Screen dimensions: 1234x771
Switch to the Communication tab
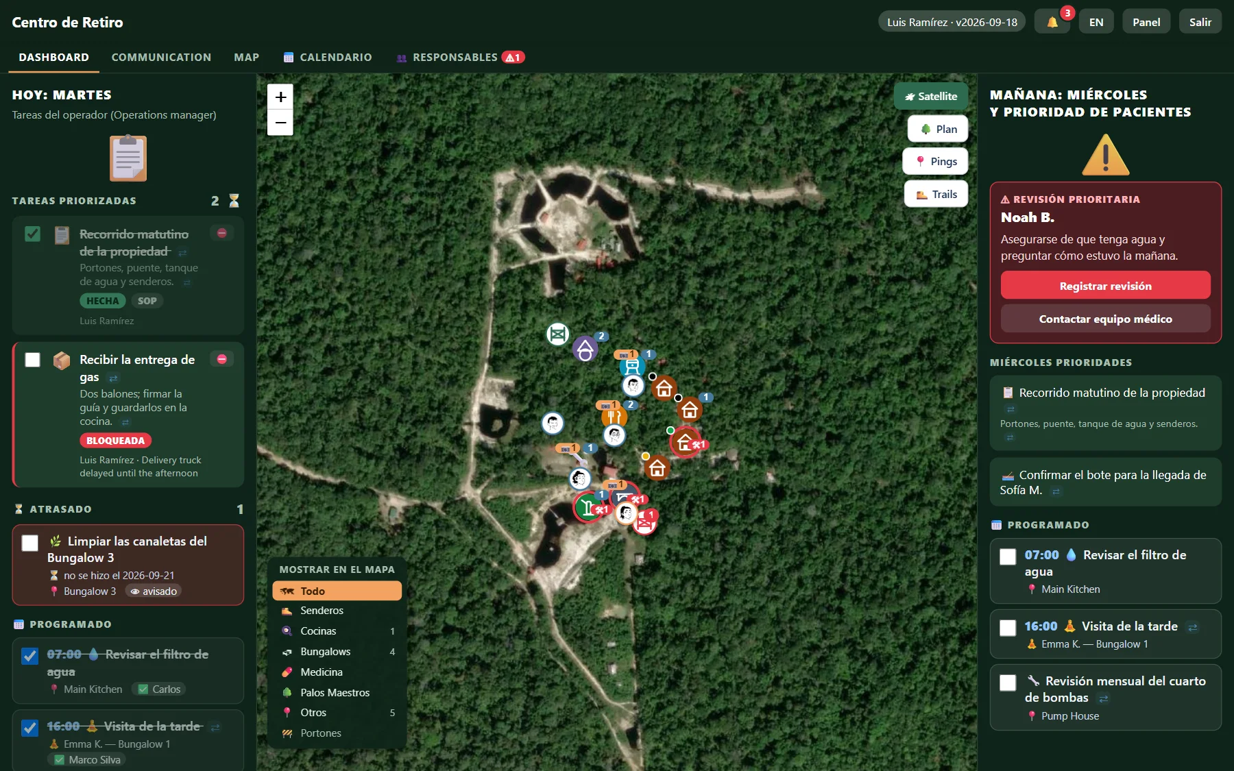click(161, 57)
